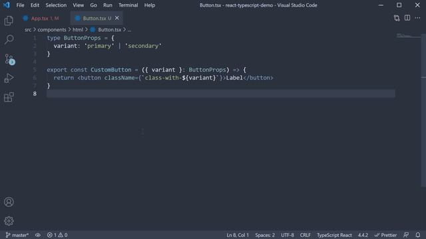Open the Explorer view in activity bar
This screenshot has width=426, height=239.
(x=9, y=21)
